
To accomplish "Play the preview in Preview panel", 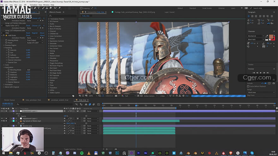I will (x=261, y=73).
